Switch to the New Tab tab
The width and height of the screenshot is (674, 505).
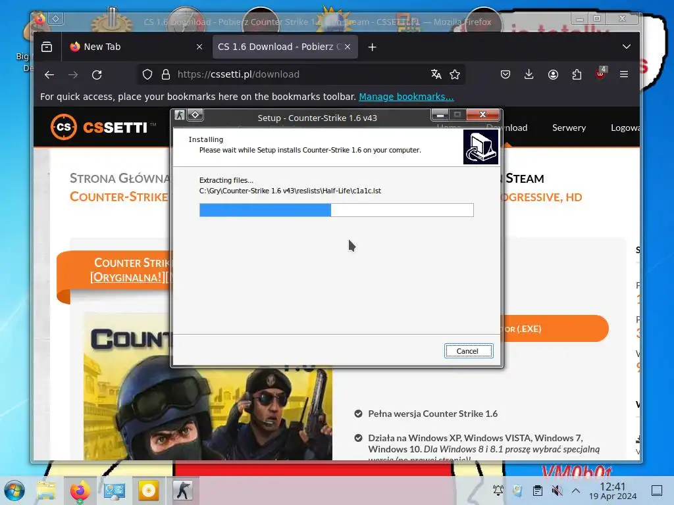136,47
